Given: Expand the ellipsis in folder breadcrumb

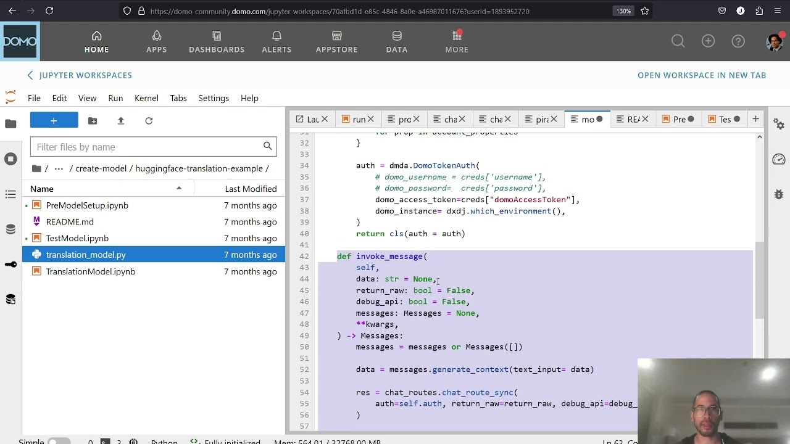Looking at the screenshot, I should [59, 168].
